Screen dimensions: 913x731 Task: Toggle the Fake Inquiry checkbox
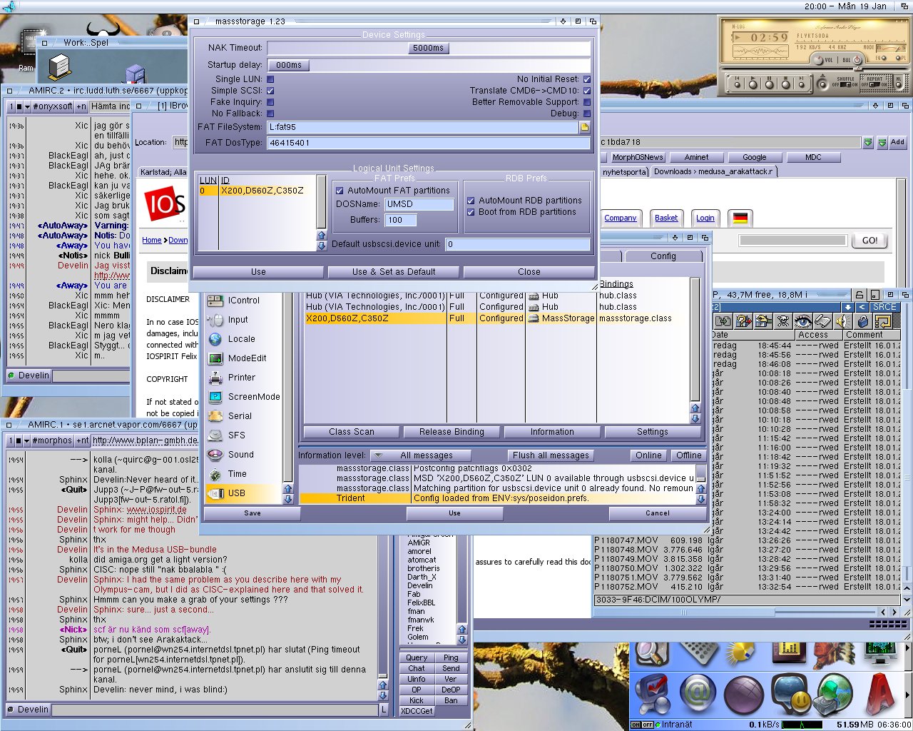pos(270,102)
